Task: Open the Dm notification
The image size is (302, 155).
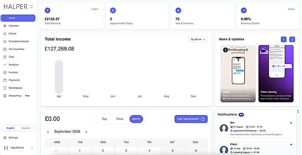Action: coord(256,128)
